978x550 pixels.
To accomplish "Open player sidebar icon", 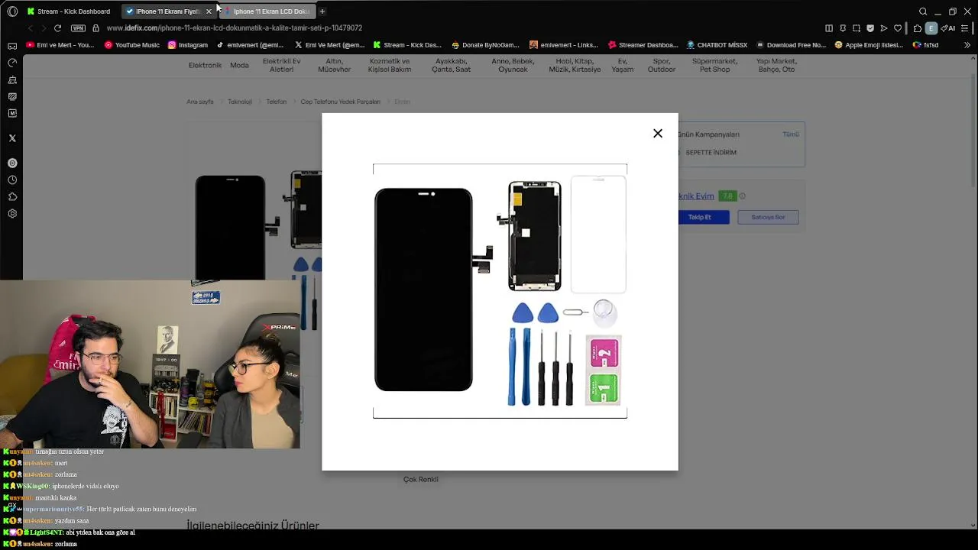I will [12, 163].
